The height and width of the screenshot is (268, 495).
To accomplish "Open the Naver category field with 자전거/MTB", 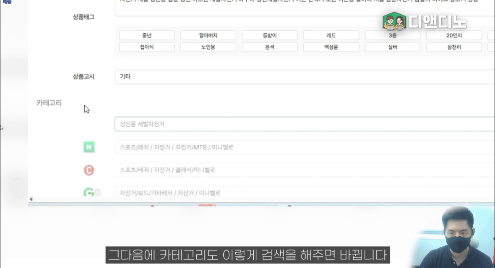I will coord(304,147).
